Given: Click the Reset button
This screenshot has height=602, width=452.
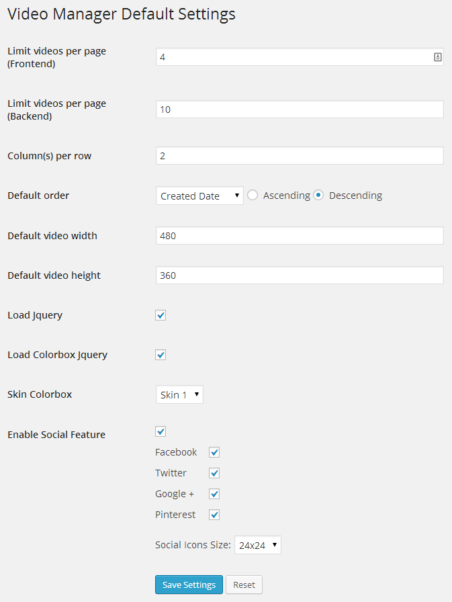Looking at the screenshot, I should 244,585.
